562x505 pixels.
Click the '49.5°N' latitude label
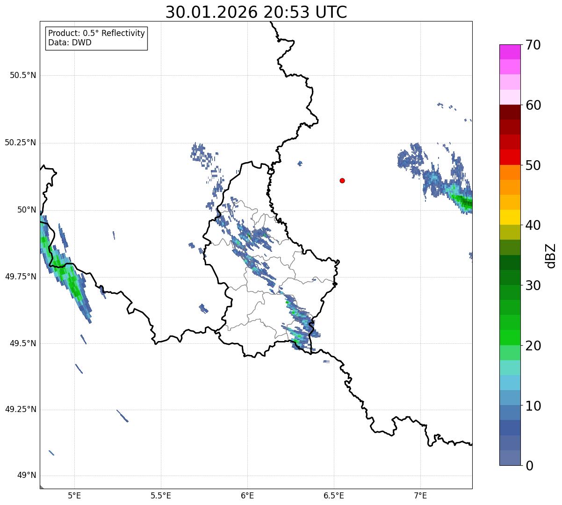pyautogui.click(x=23, y=343)
